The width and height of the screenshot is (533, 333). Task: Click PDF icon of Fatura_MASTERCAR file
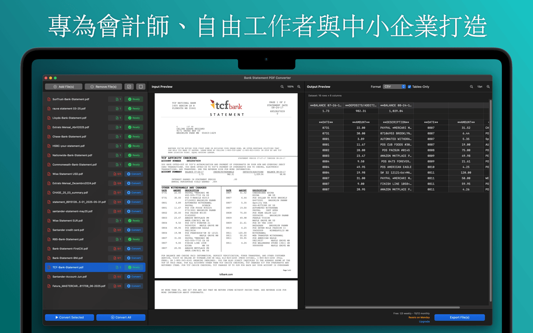49,286
